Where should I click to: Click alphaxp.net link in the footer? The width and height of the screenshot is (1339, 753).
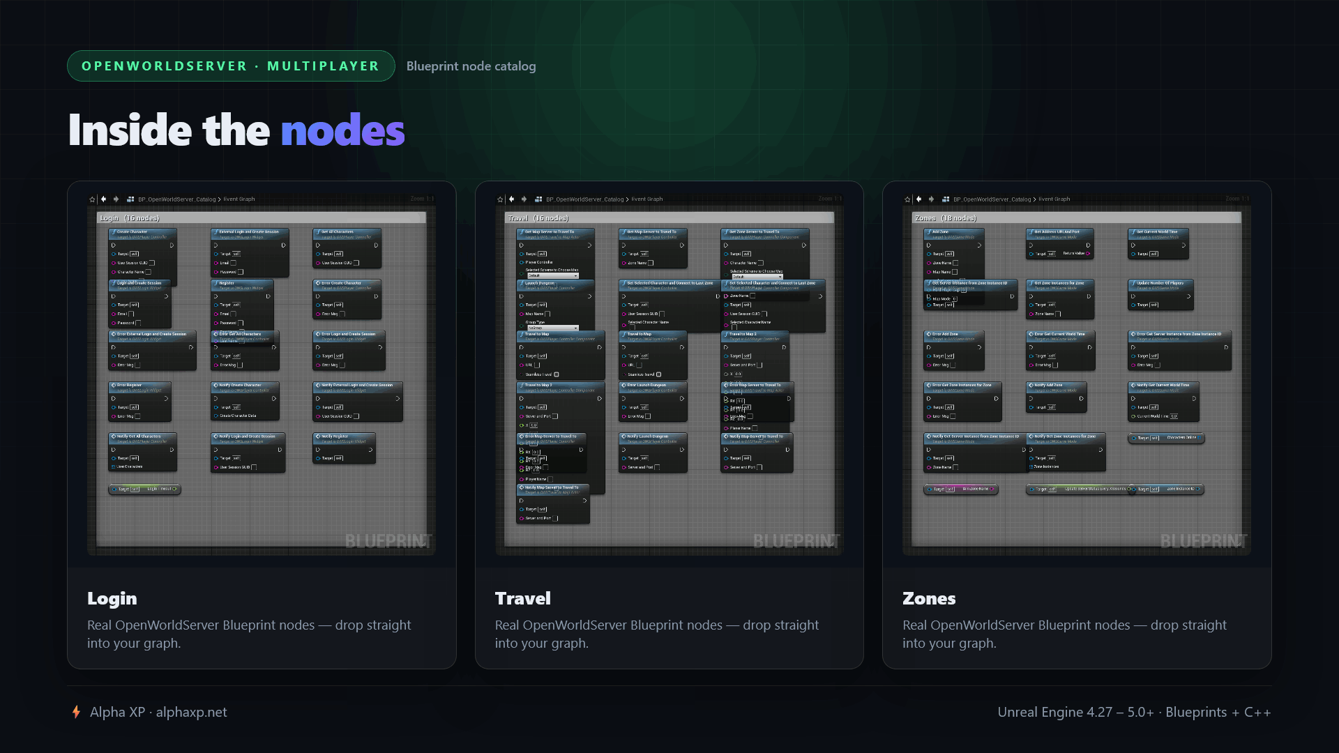point(191,712)
